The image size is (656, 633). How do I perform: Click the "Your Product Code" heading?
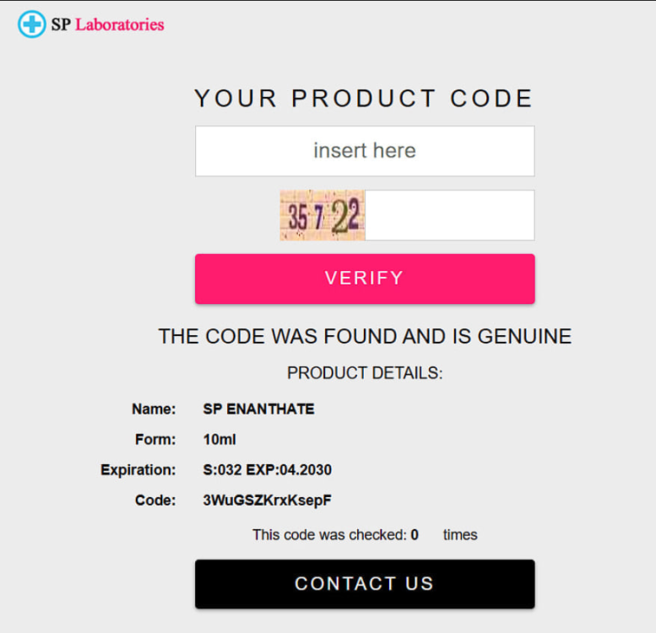(x=364, y=98)
